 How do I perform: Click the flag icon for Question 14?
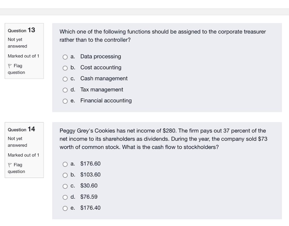(10, 165)
